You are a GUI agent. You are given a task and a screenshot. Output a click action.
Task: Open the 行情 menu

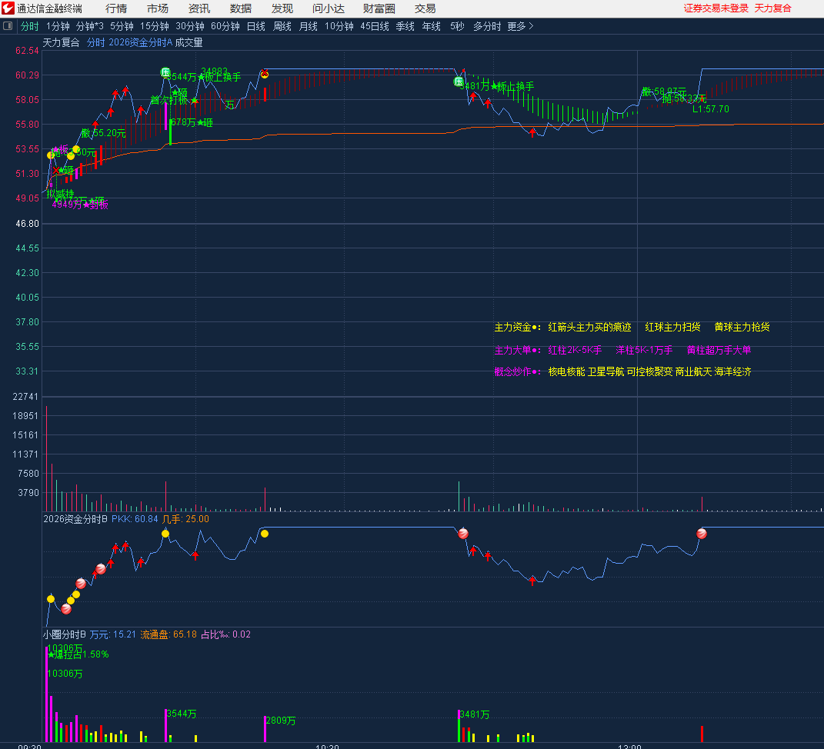coord(116,8)
